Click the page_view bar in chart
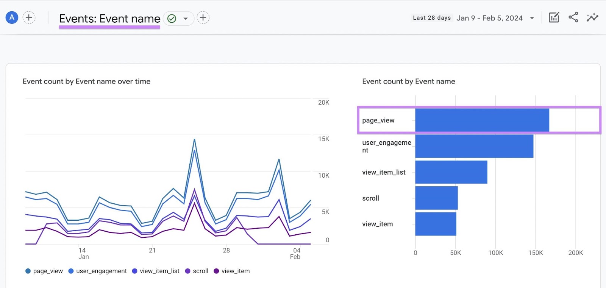Screen dimensions: 606x288 482,120
